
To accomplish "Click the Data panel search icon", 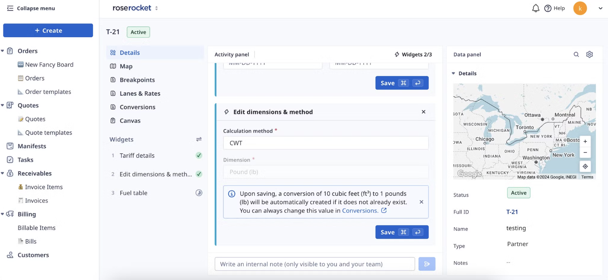I will (576, 55).
